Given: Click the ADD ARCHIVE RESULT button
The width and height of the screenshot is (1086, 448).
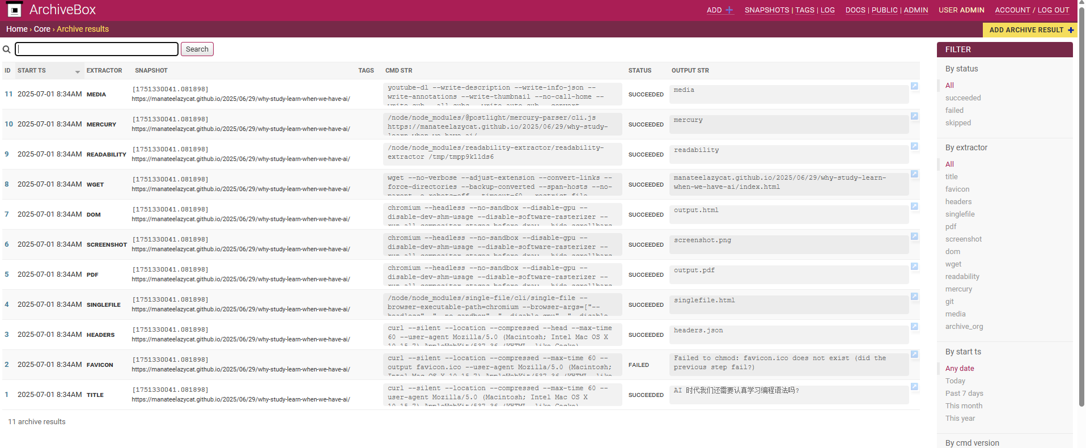Looking at the screenshot, I should [x=1029, y=30].
